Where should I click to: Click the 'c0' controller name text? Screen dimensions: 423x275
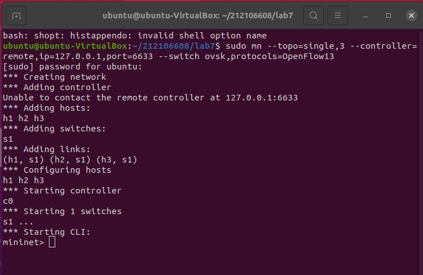(8, 201)
